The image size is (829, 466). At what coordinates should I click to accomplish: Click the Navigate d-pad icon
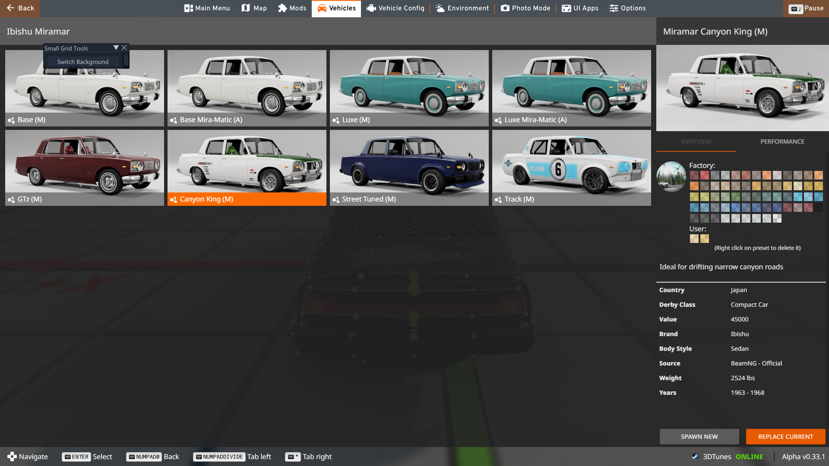click(x=12, y=457)
